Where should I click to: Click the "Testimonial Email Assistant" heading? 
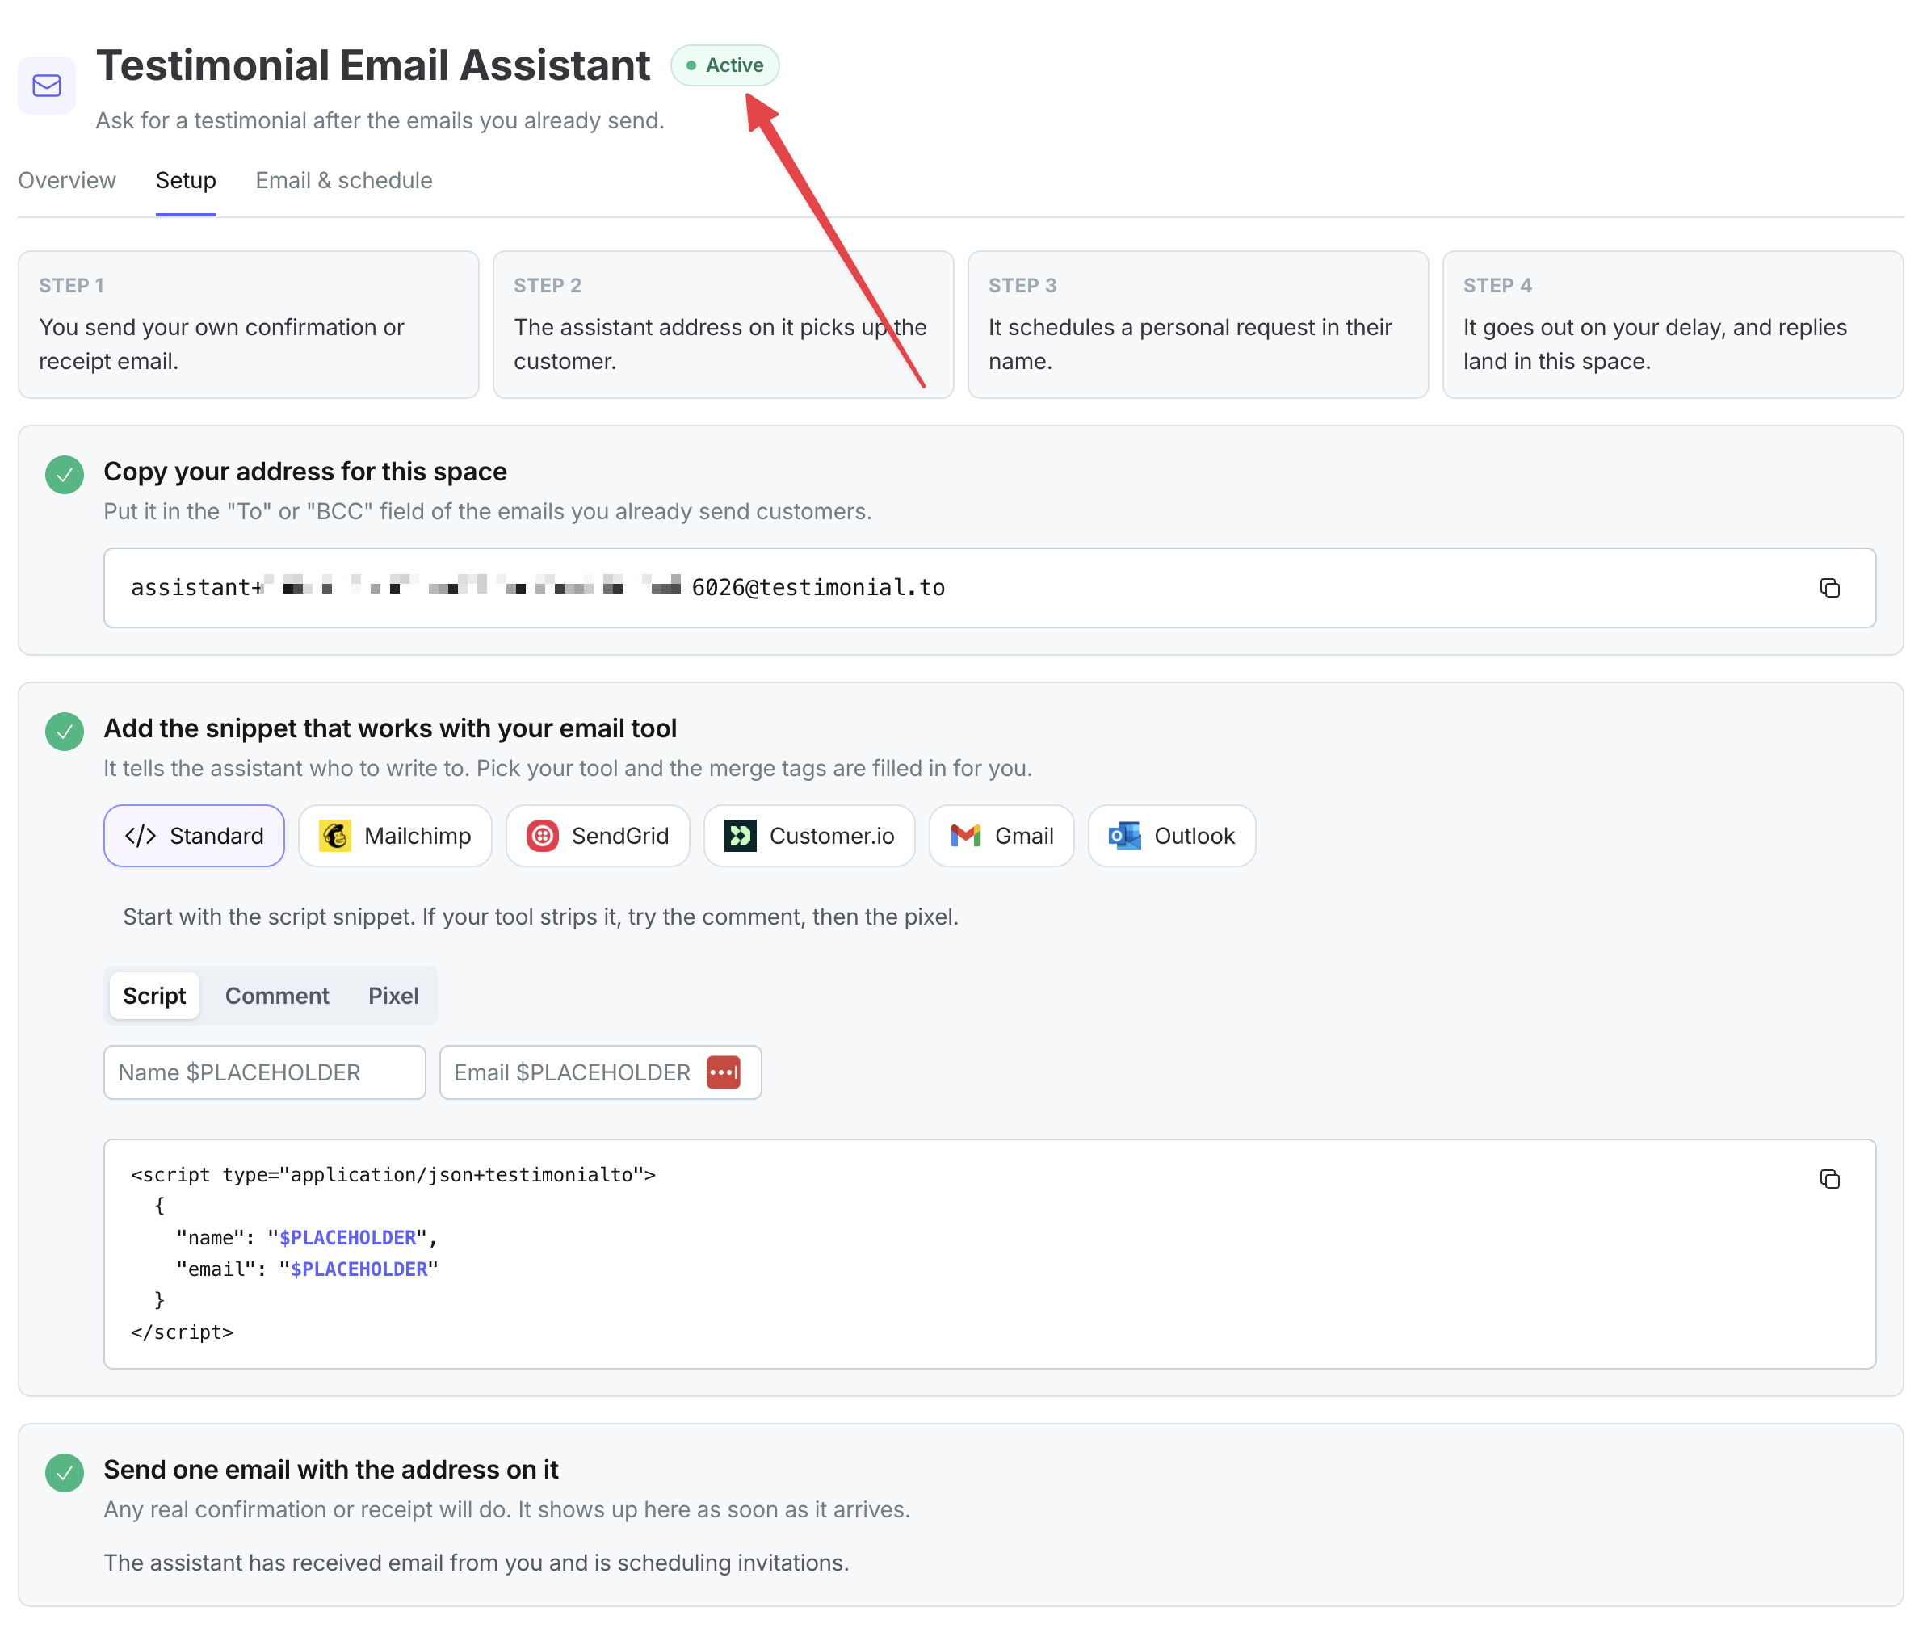click(x=374, y=65)
